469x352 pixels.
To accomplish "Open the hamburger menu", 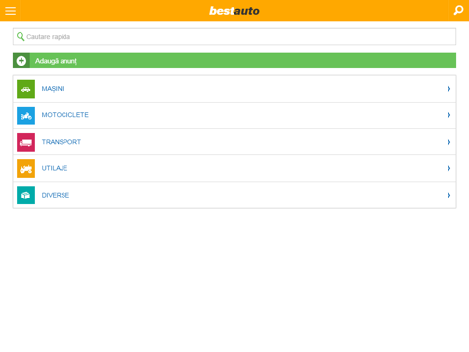I will coord(10,11).
